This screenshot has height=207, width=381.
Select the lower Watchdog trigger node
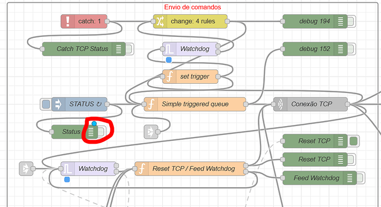(x=88, y=168)
